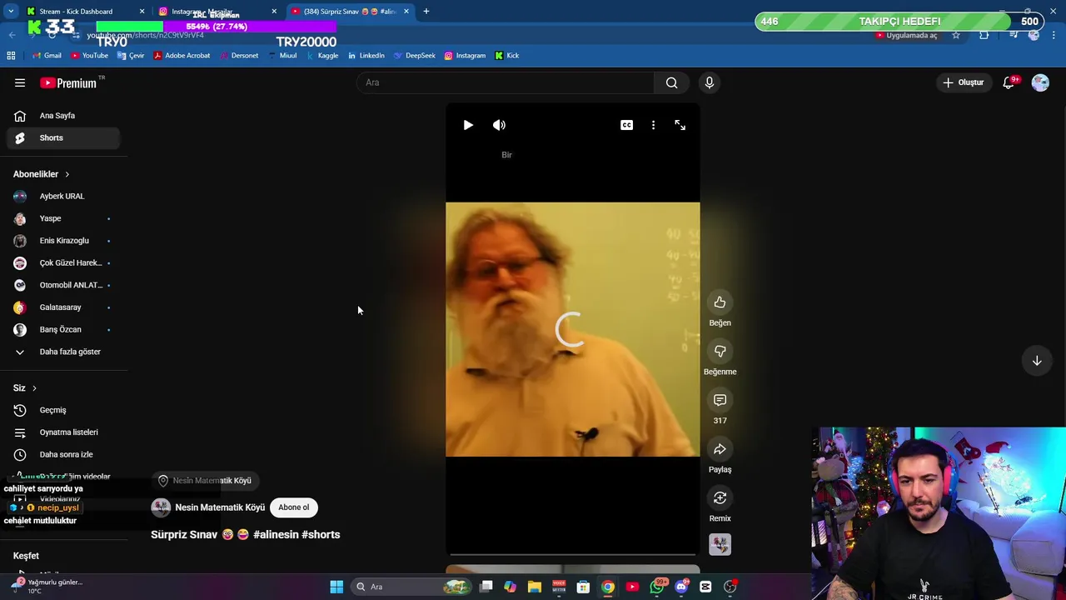Open the Kick bookmark
This screenshot has height=600, width=1066.
tap(507, 56)
